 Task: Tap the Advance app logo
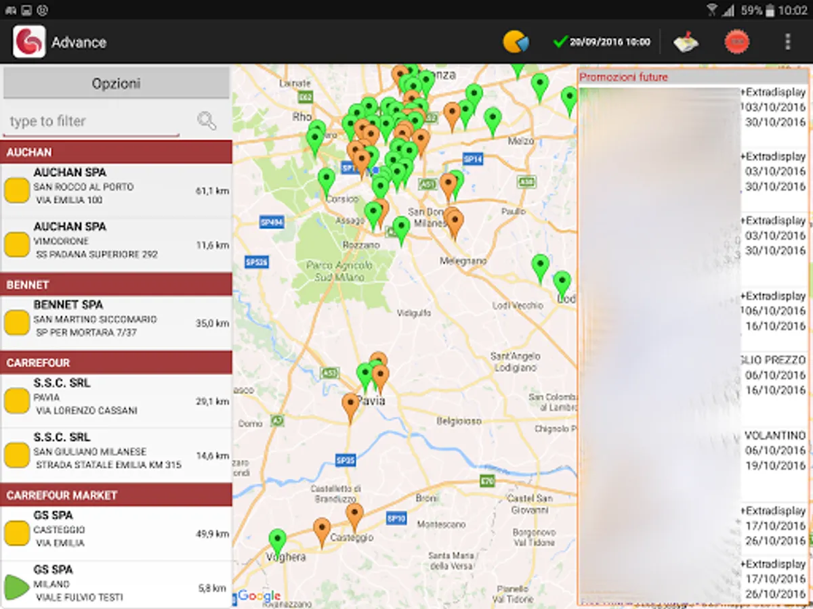tap(29, 42)
